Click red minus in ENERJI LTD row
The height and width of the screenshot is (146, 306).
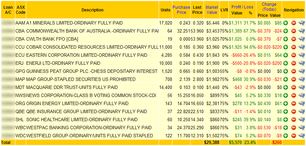pos(294,63)
